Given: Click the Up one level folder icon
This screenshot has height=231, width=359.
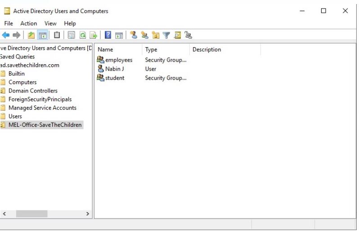Looking at the screenshot, I should [x=31, y=35].
